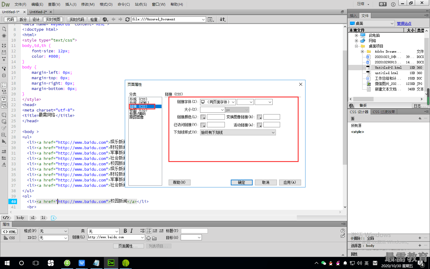Click the open documents icon in coding toolbar
Screen dimensions: 430x269
pyautogui.click(x=4, y=29)
